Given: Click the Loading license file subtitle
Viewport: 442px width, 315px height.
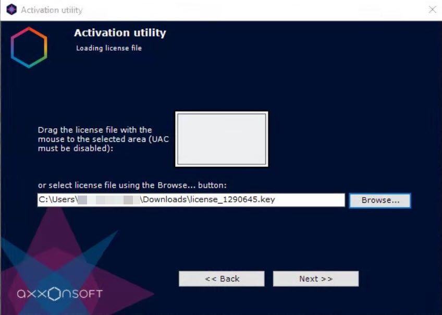Looking at the screenshot, I should (109, 48).
